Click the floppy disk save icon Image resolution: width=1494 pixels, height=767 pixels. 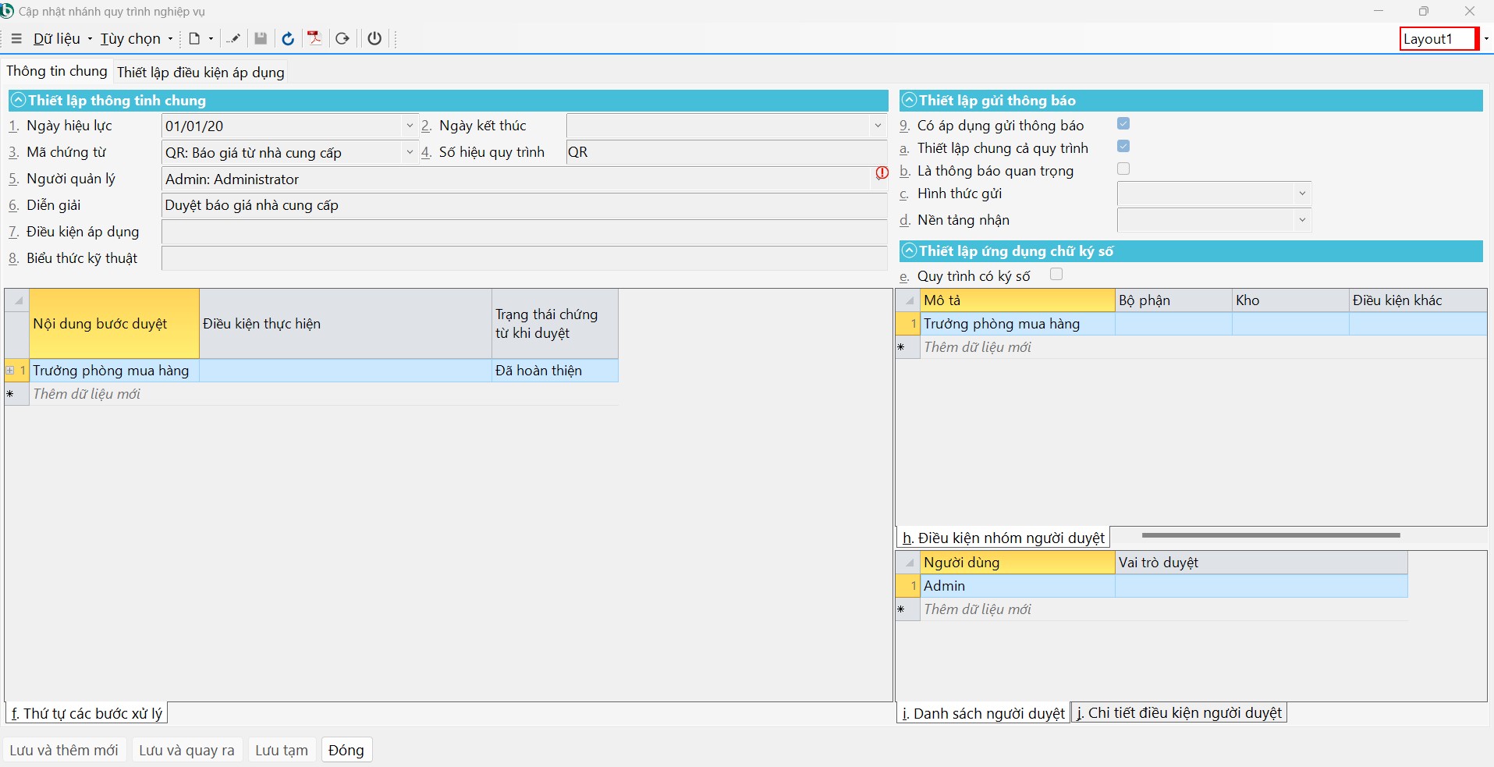pos(261,38)
